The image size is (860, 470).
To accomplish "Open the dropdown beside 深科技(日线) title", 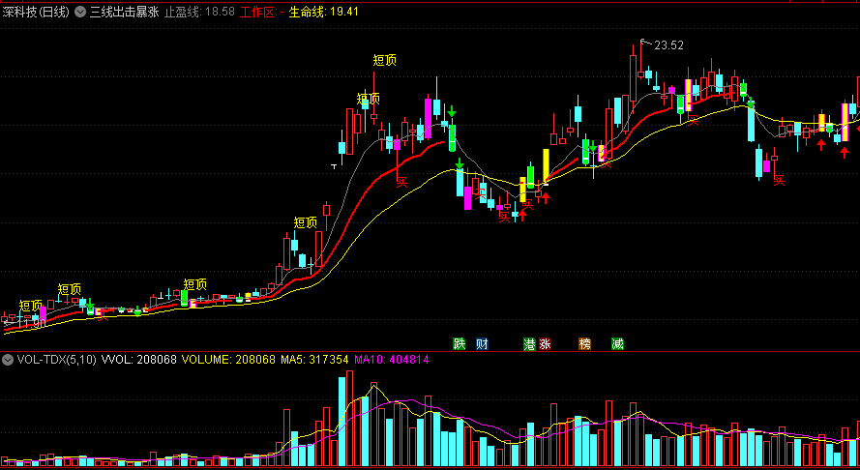I will click(80, 12).
